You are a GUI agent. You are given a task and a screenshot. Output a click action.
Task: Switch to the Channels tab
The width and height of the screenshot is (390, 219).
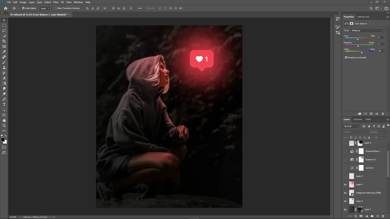tap(358, 119)
